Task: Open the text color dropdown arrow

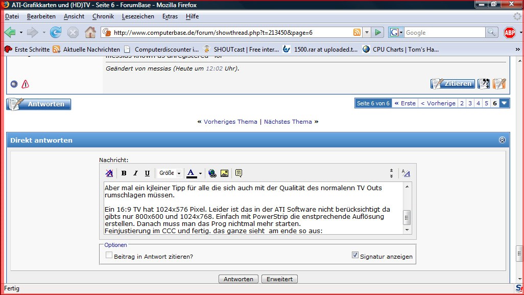Action: click(200, 173)
